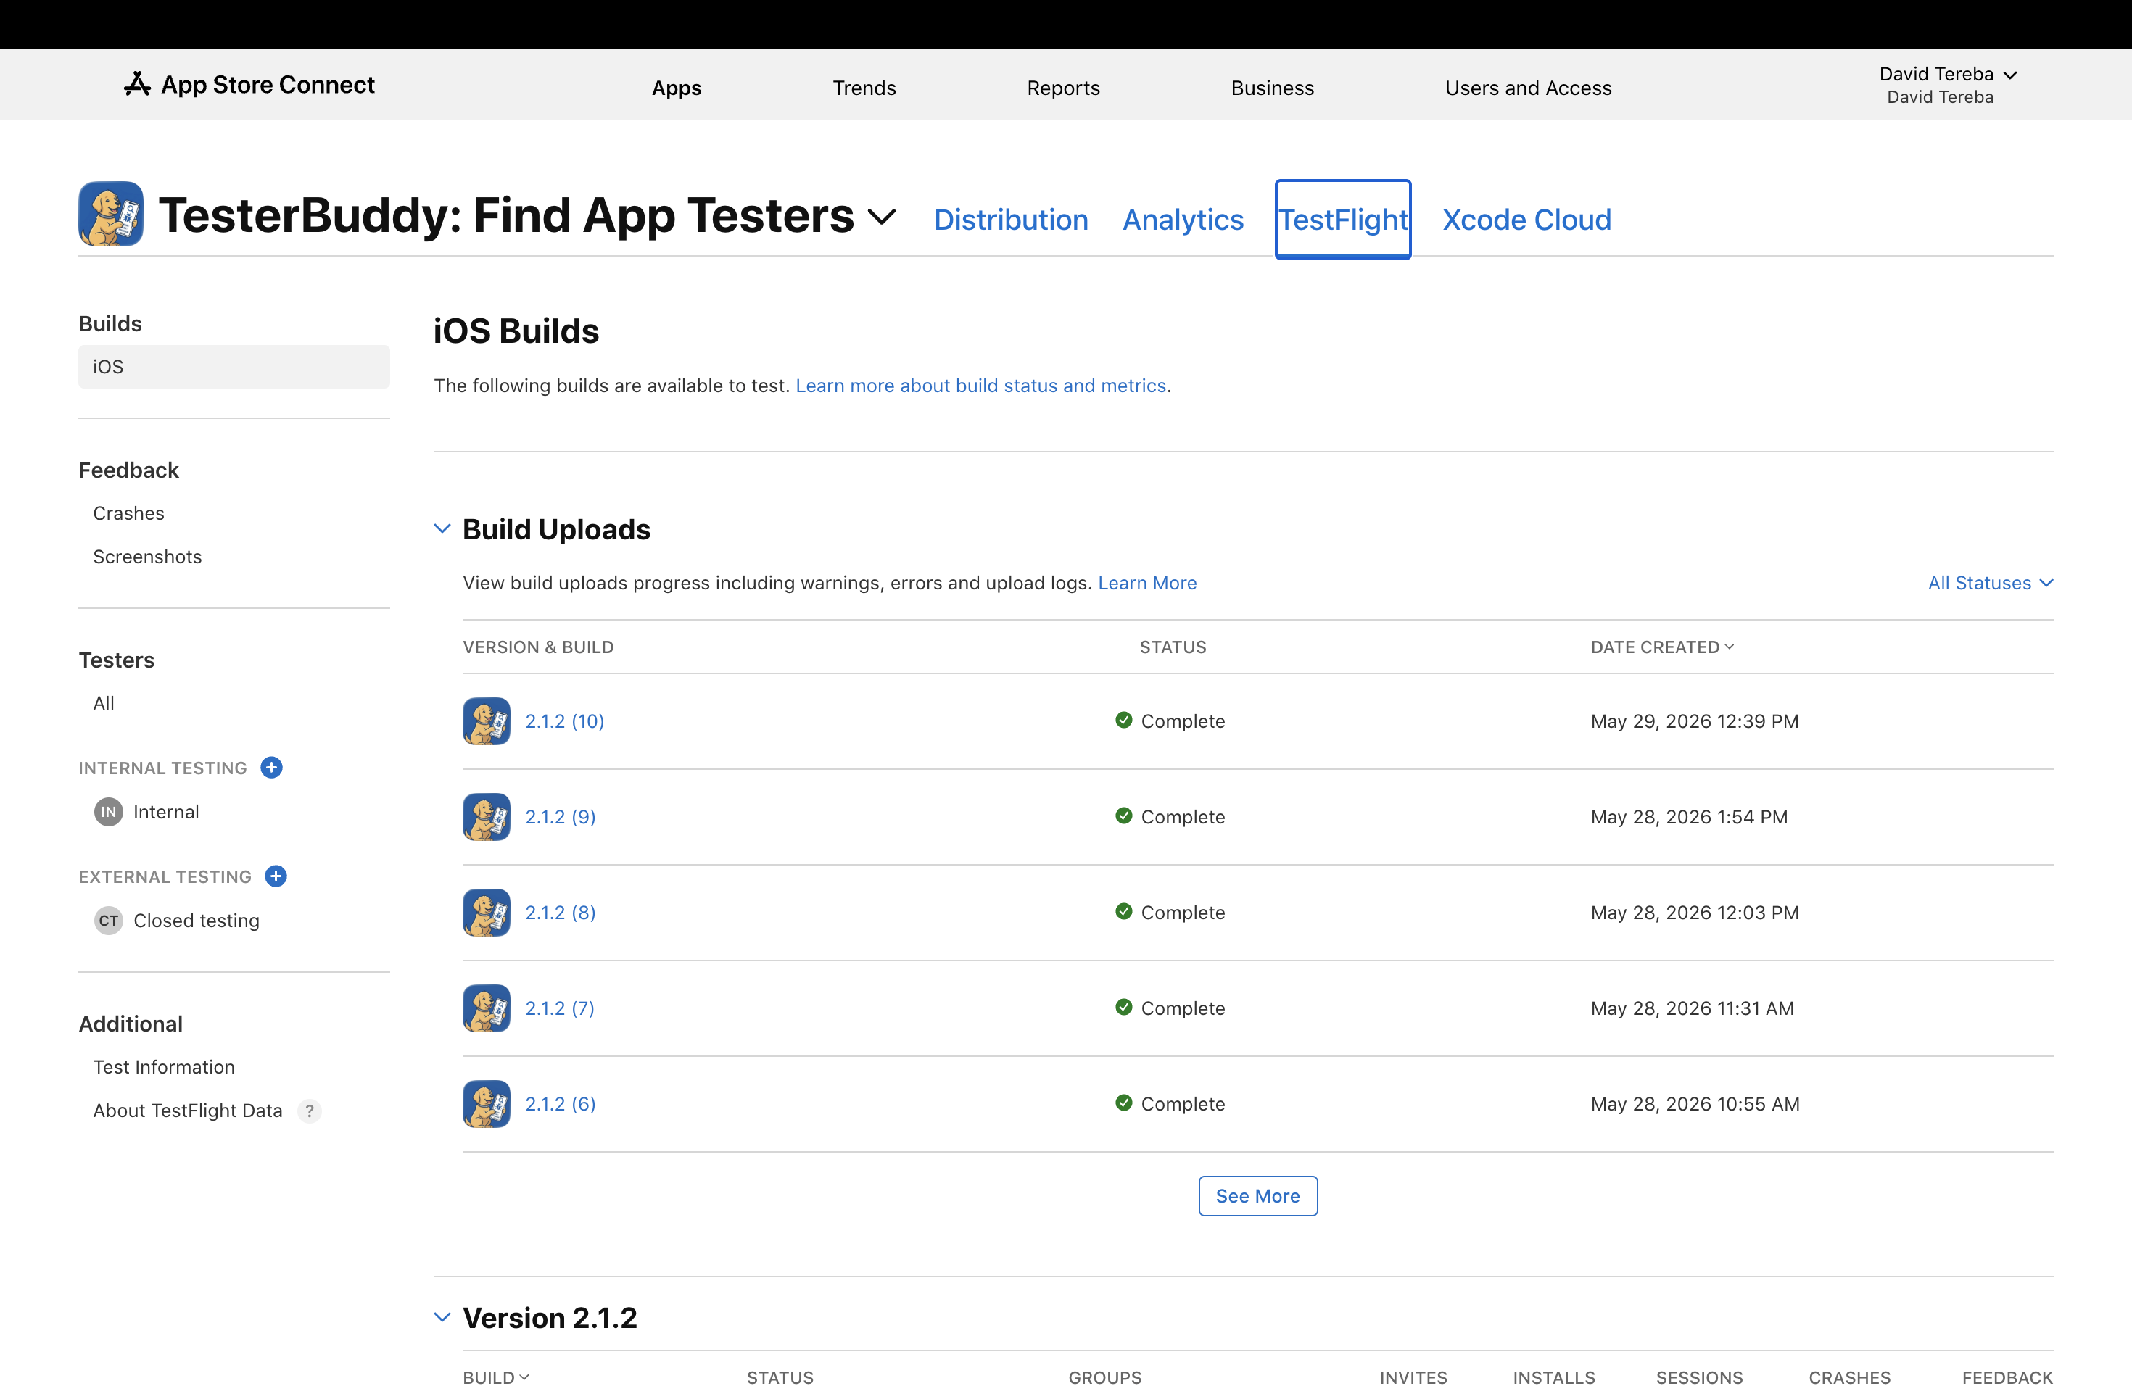This screenshot has width=2132, height=1386.
Task: Click the app icon for build 2.1.2 (8)
Action: pos(487,913)
